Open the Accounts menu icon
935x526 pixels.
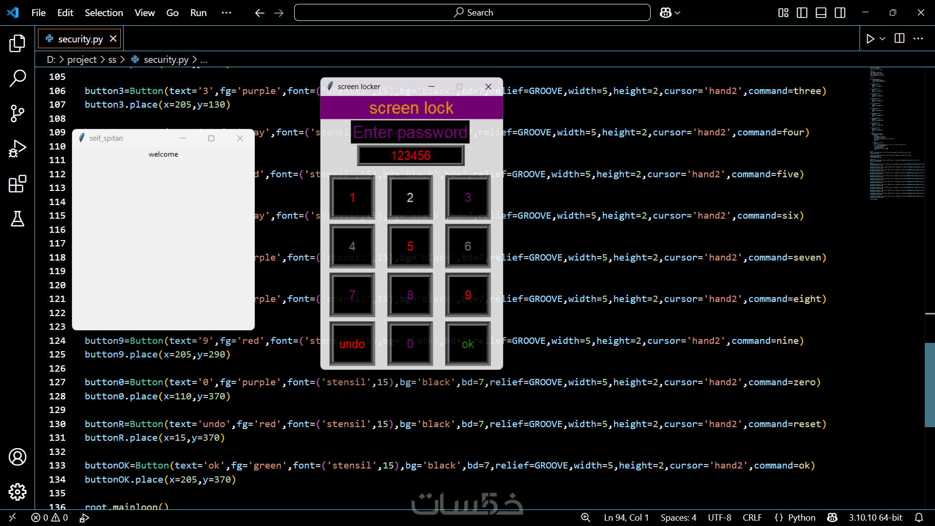coord(18,457)
